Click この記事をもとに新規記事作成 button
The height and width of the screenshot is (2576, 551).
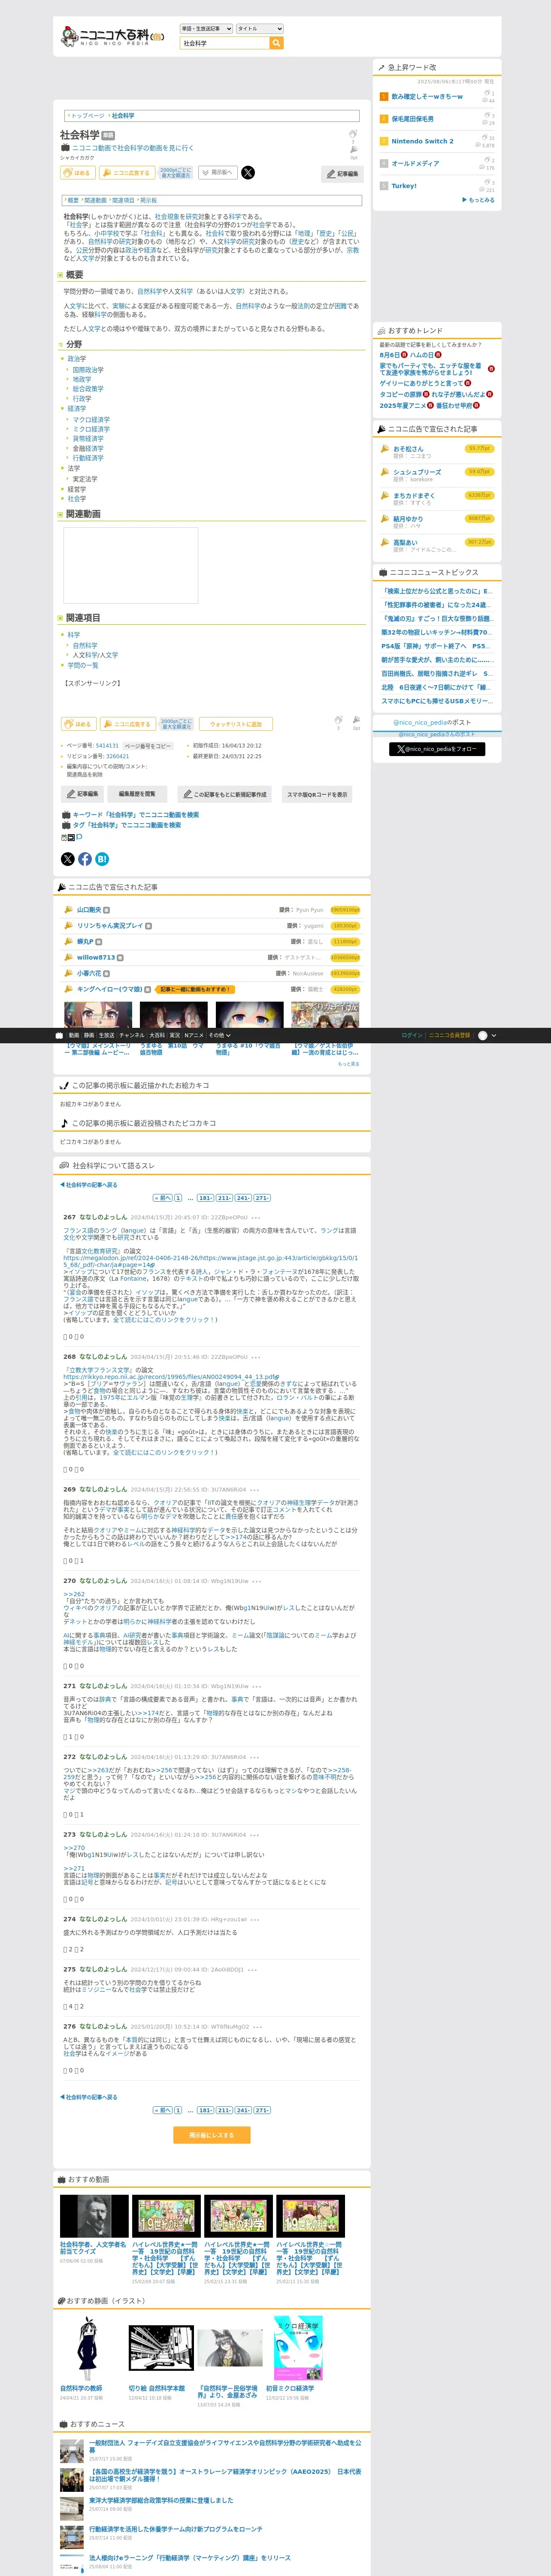click(x=225, y=794)
